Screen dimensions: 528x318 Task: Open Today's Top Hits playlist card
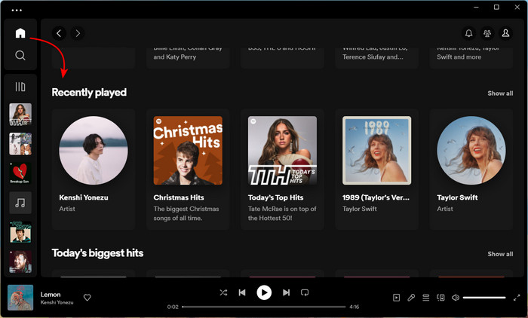pos(282,170)
